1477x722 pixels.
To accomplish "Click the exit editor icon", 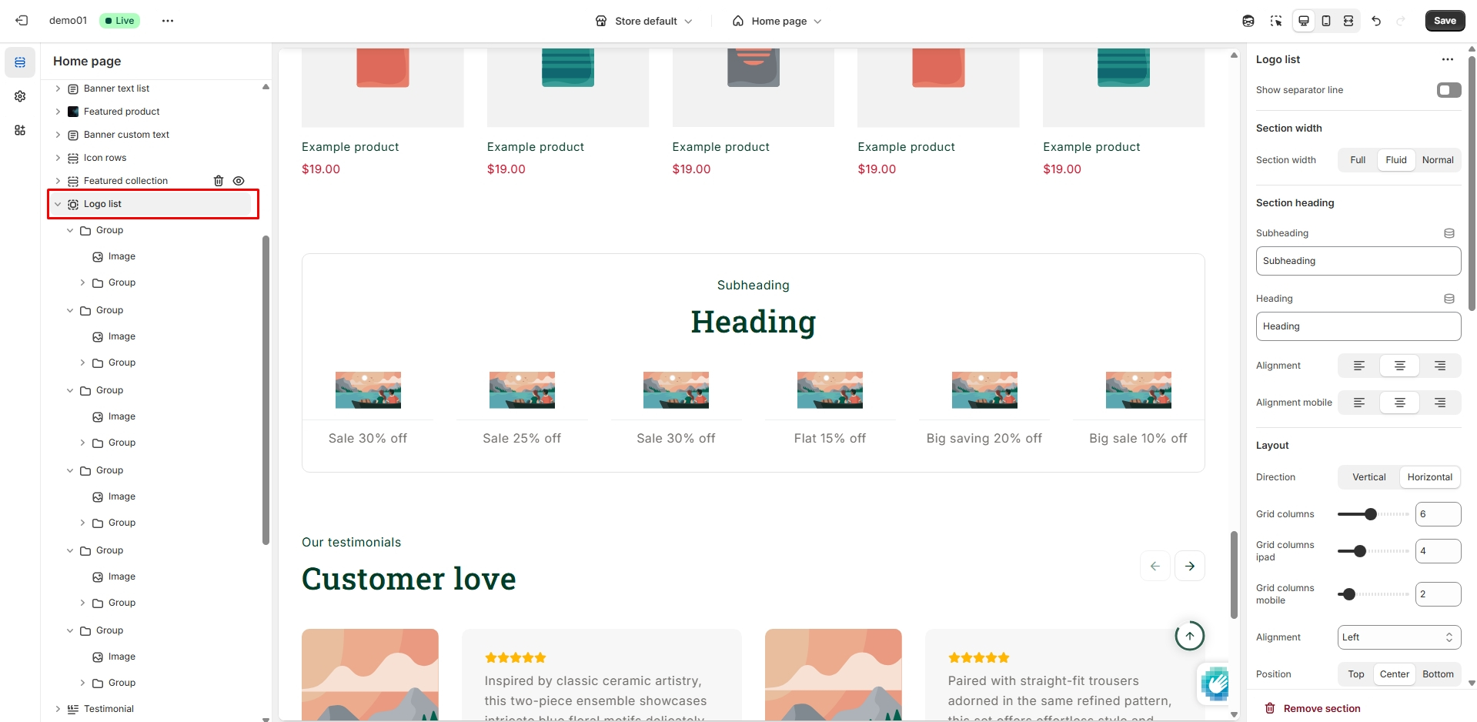I will [x=22, y=21].
